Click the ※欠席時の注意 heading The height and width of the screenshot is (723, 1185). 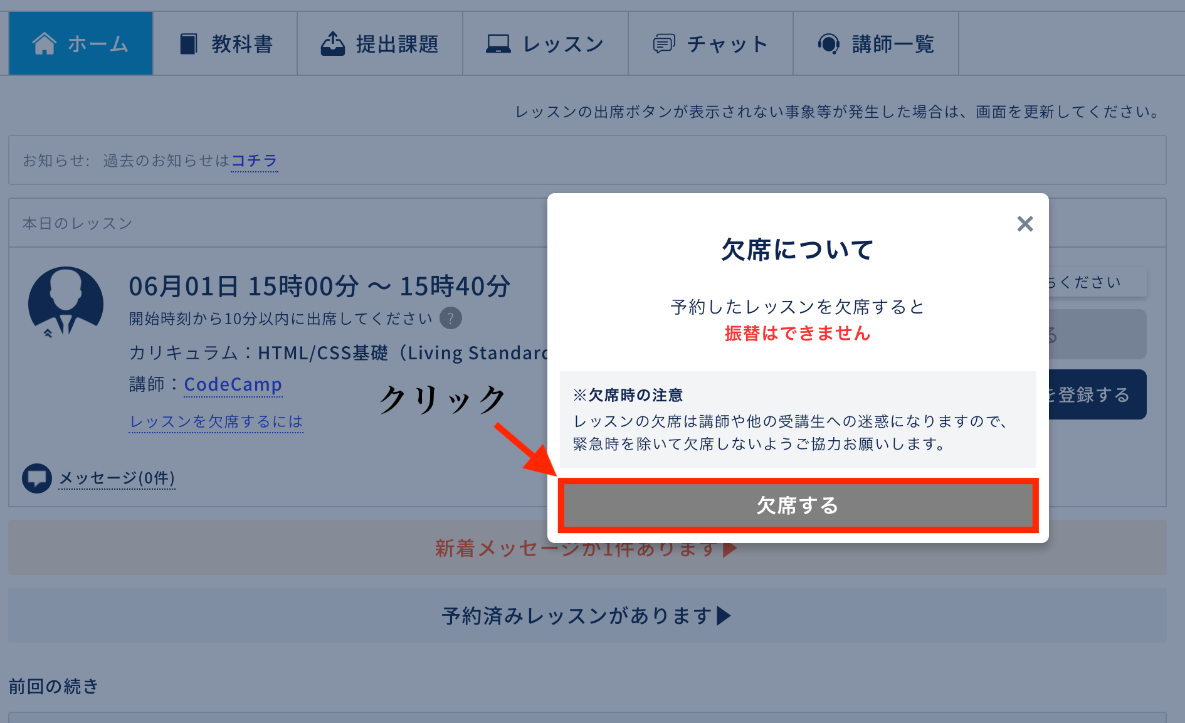628,396
